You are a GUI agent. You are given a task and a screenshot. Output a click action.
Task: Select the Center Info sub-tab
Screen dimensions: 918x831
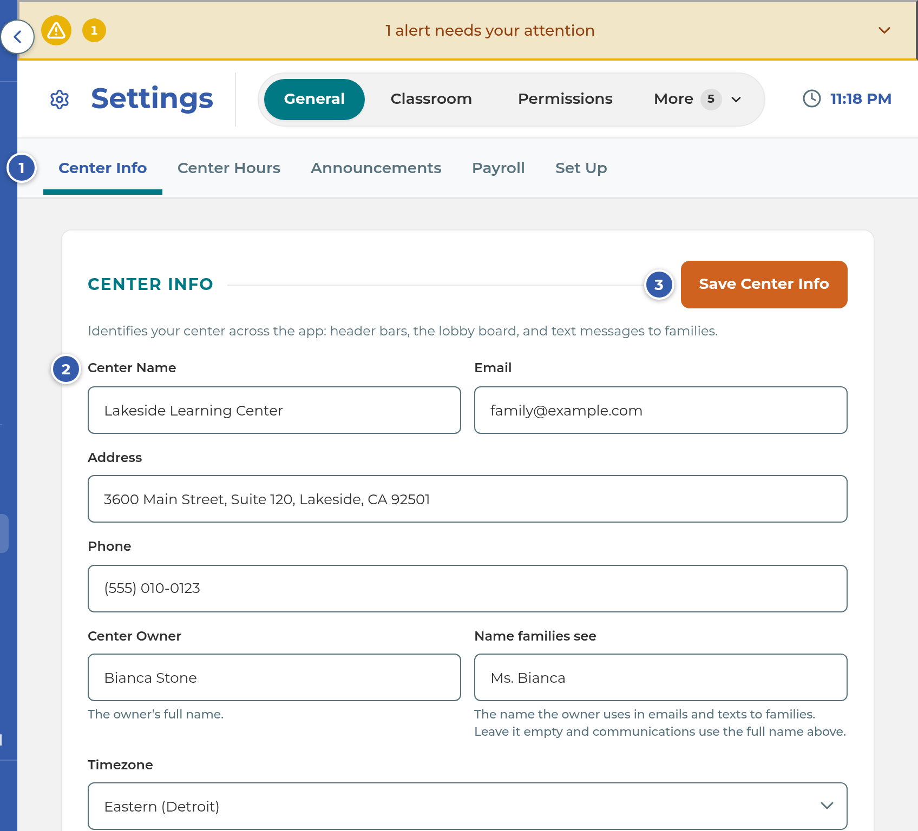tap(103, 168)
